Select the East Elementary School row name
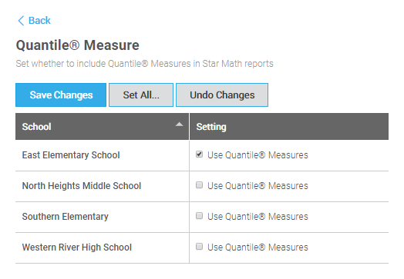 point(71,155)
